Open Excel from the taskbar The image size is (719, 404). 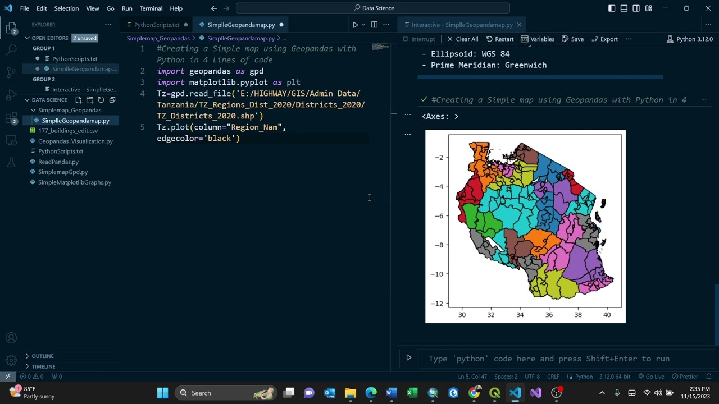point(412,393)
